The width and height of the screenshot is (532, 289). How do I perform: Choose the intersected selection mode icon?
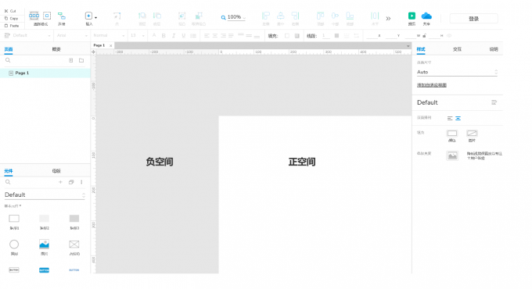(x=34, y=16)
